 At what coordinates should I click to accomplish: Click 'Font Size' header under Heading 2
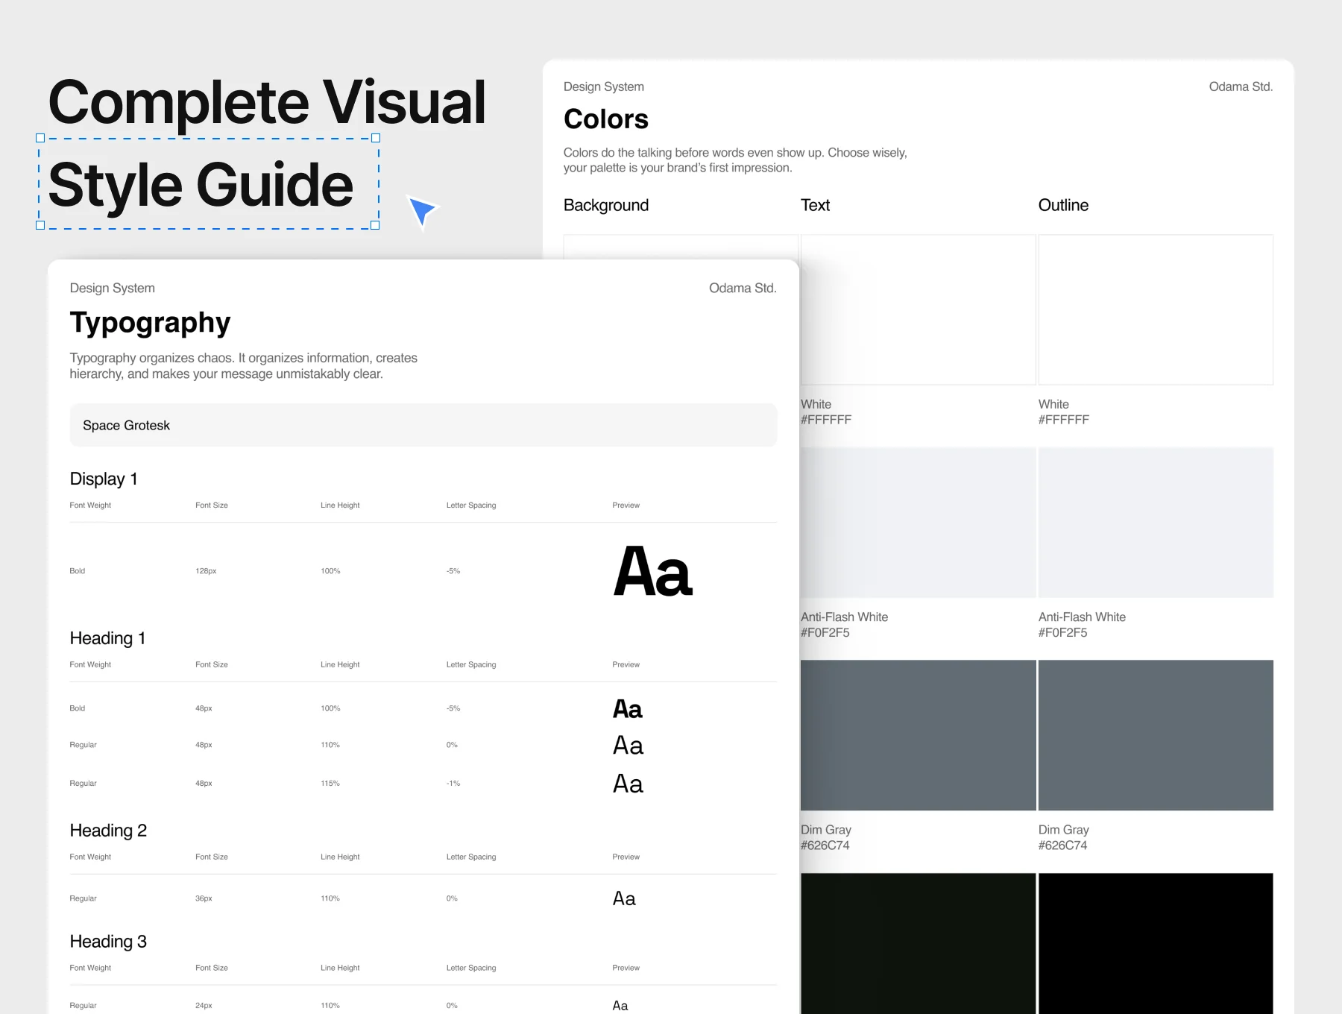click(212, 857)
